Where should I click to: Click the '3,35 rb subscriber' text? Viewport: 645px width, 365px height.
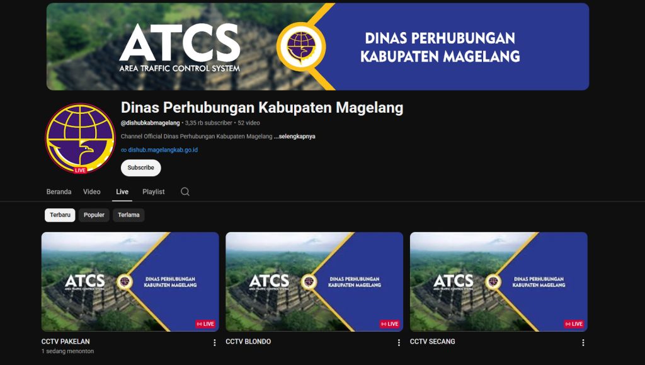tap(208, 123)
